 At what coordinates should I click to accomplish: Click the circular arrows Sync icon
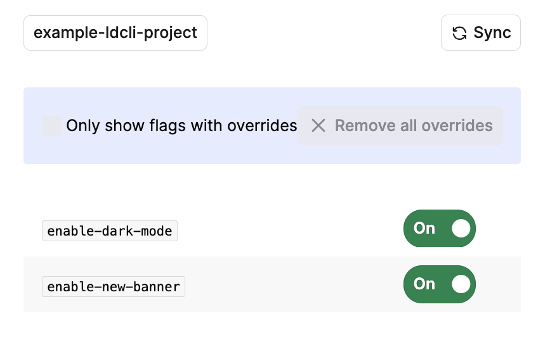(x=459, y=33)
